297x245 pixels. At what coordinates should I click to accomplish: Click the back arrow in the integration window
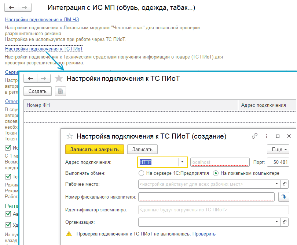pyautogui.click(x=12, y=7)
